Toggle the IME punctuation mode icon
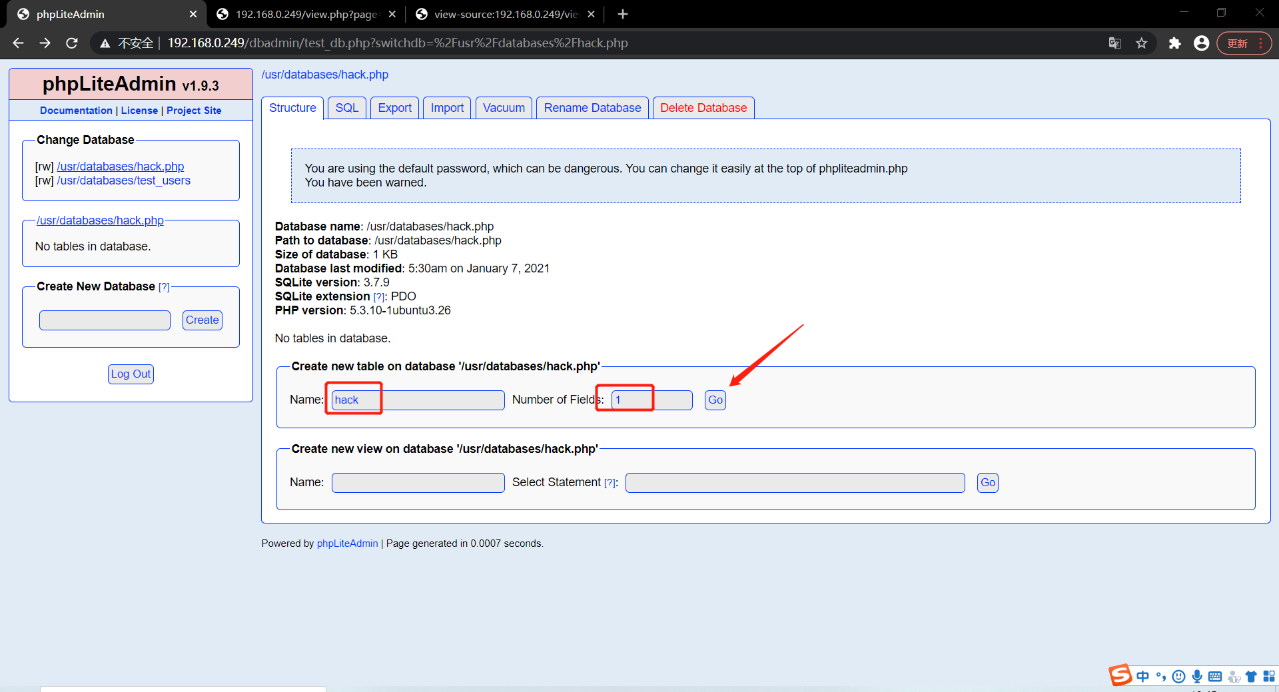The image size is (1279, 692). 1160,677
